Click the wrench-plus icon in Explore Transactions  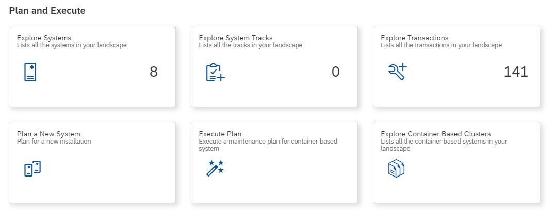(397, 72)
